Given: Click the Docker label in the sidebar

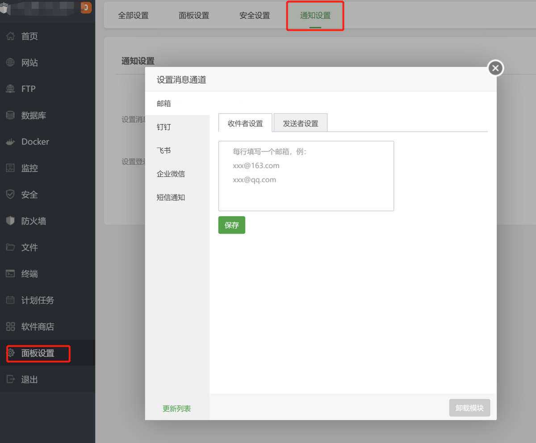Looking at the screenshot, I should pyautogui.click(x=35, y=142).
